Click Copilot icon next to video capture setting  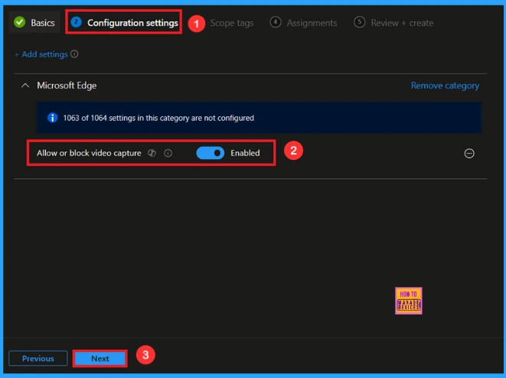152,153
